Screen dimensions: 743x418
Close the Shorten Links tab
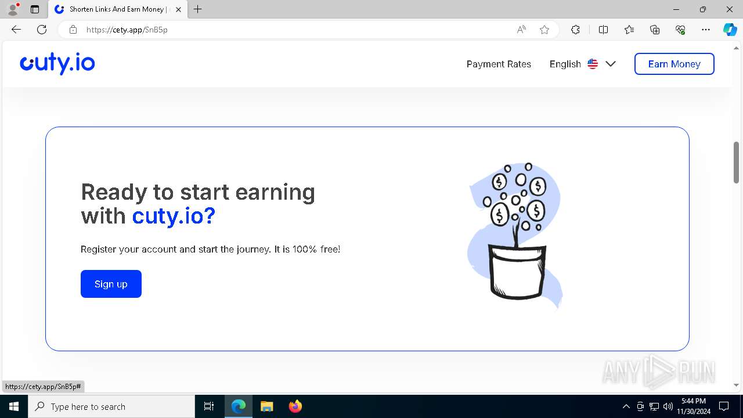click(178, 9)
